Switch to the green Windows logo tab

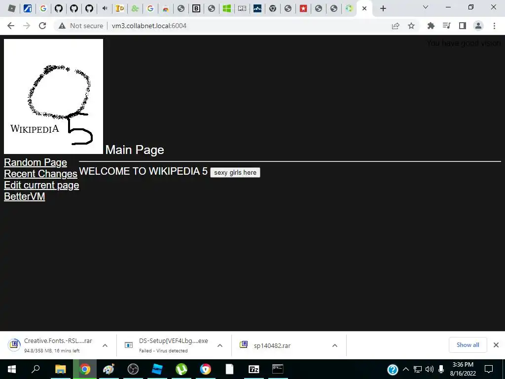pos(227,8)
